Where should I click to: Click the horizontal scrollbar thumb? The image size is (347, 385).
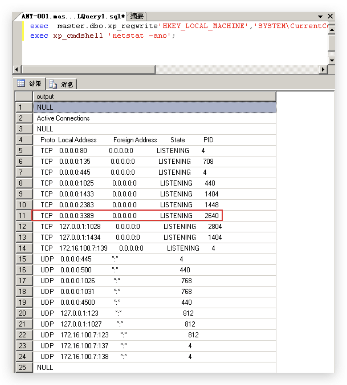pyautogui.click(x=88, y=70)
